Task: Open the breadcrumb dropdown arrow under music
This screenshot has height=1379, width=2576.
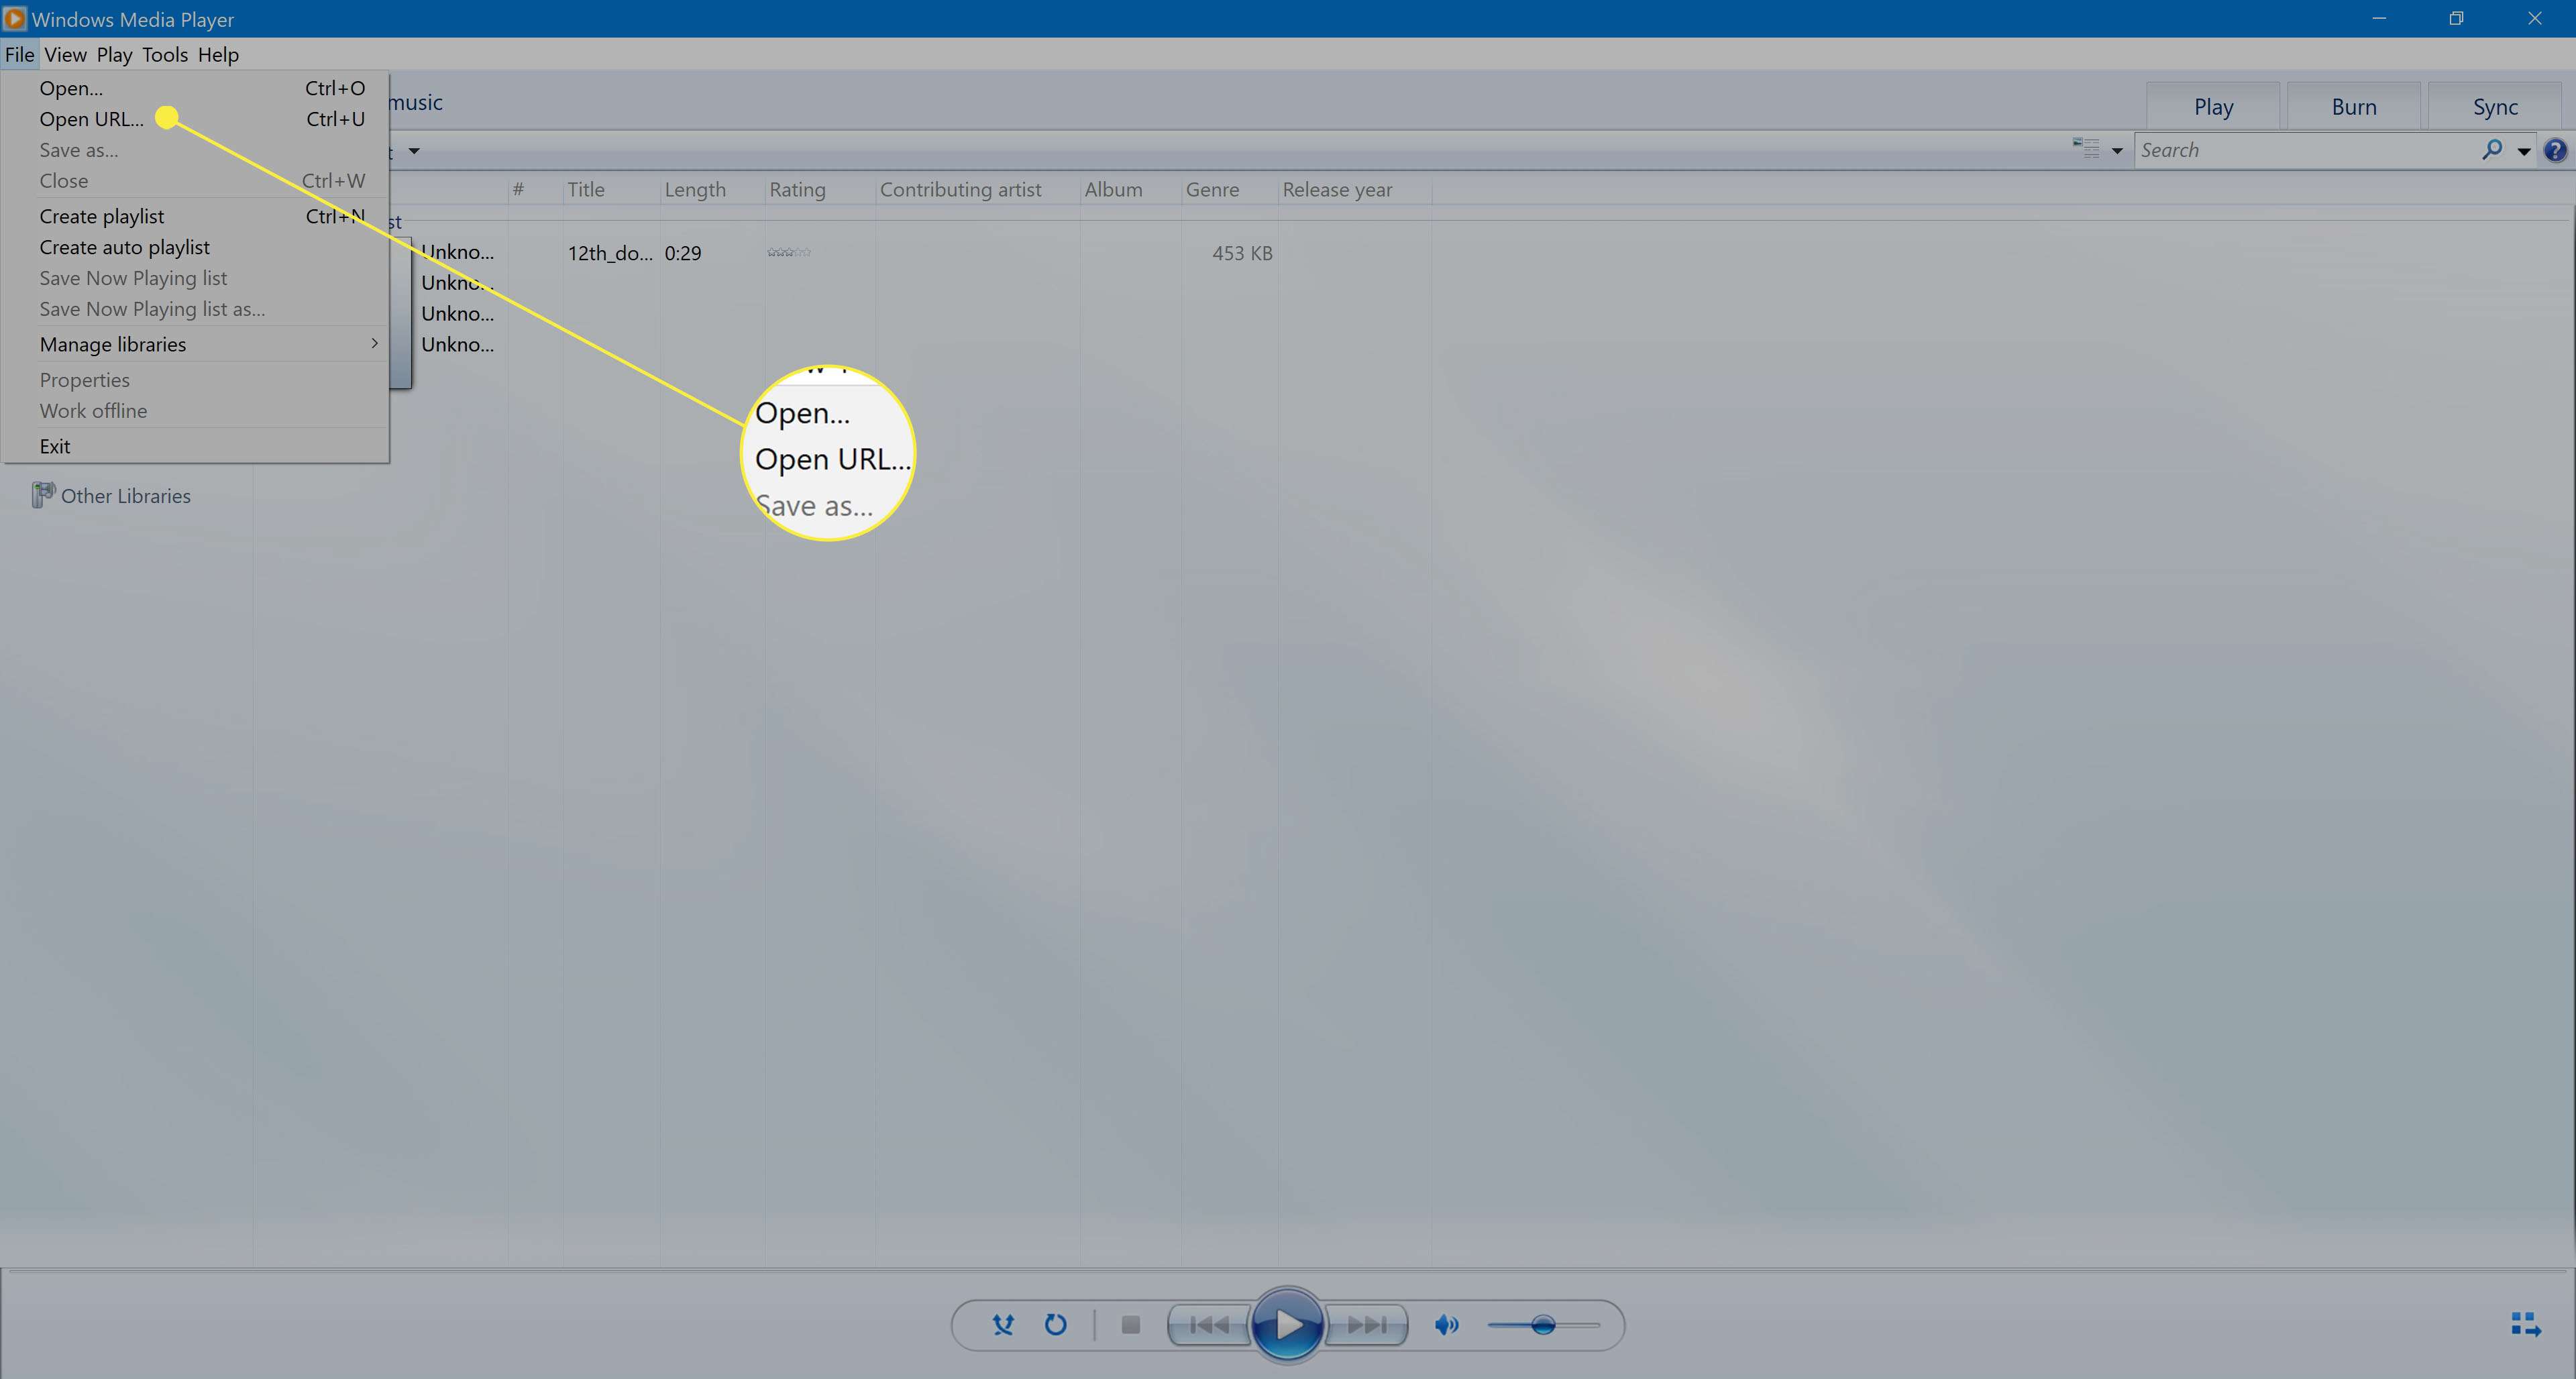Action: pos(413,152)
